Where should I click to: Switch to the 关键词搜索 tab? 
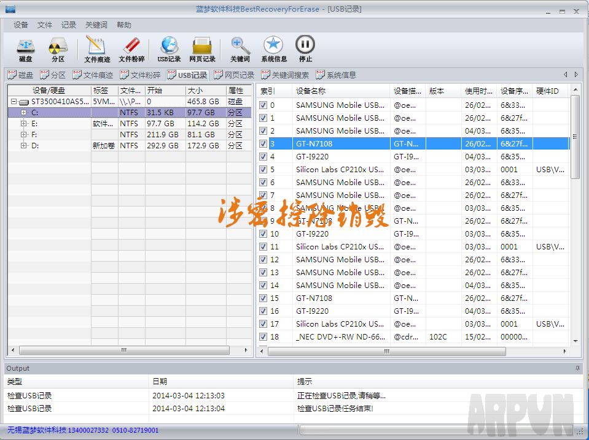285,75
